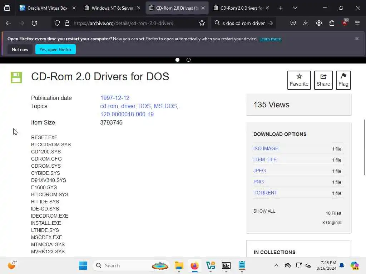This screenshot has width=366, height=274.
Task: List all tabs dropdown arrow
Action: click(295, 8)
